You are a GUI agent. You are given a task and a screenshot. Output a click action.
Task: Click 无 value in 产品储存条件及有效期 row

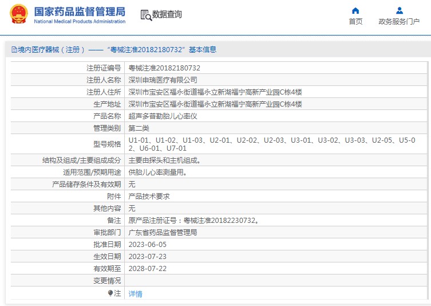(132, 185)
